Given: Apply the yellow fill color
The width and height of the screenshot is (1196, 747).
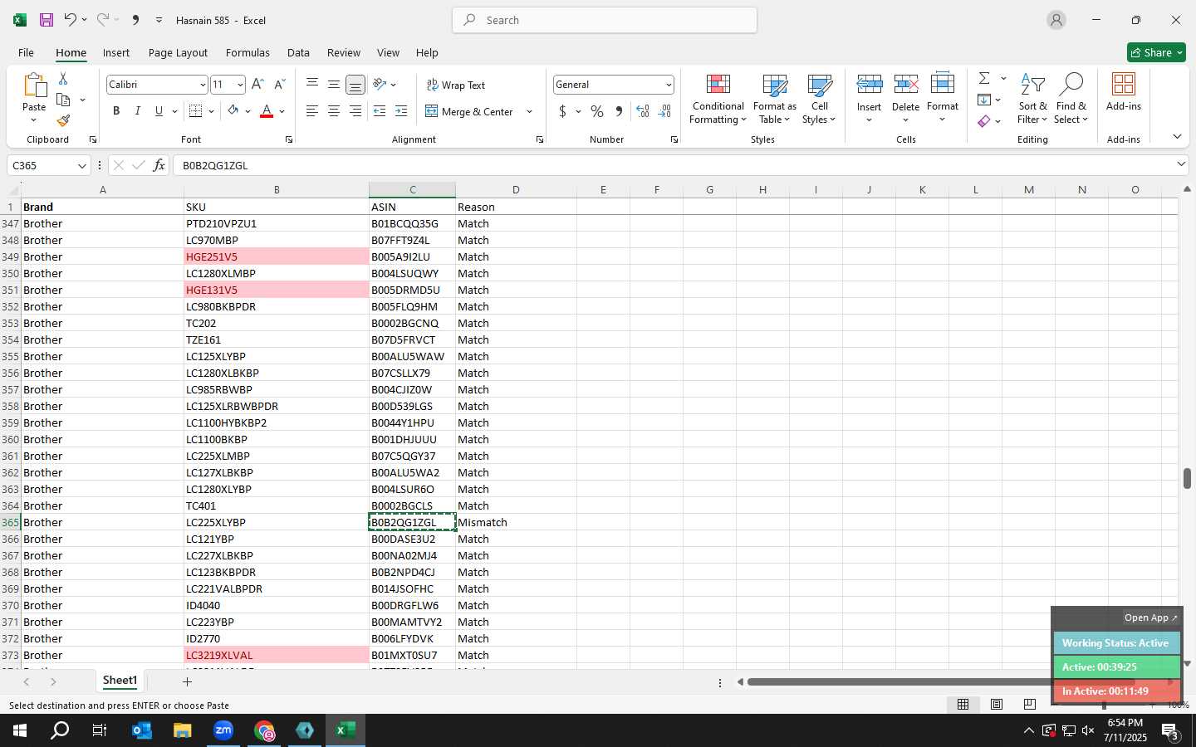Looking at the screenshot, I should pyautogui.click(x=233, y=111).
